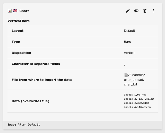Click the UK flag language icon
The height and width of the screenshot is (133, 165).
pos(15,11)
